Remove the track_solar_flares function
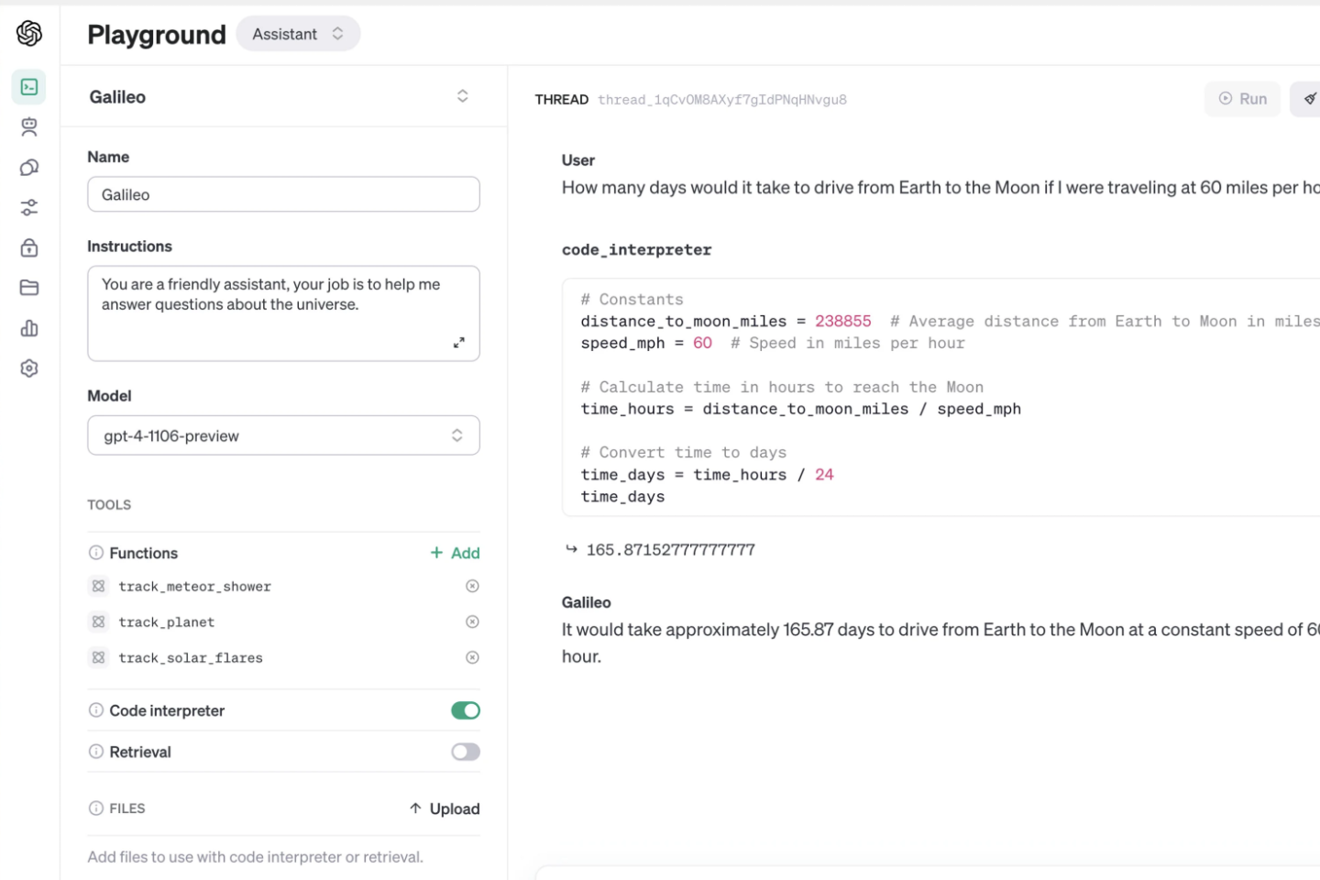 tap(472, 657)
